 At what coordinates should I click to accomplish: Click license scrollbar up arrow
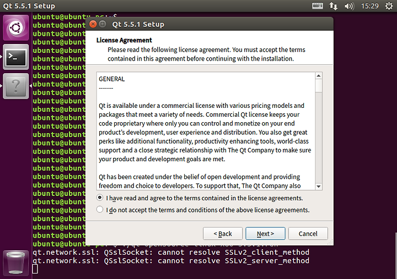[x=319, y=75]
